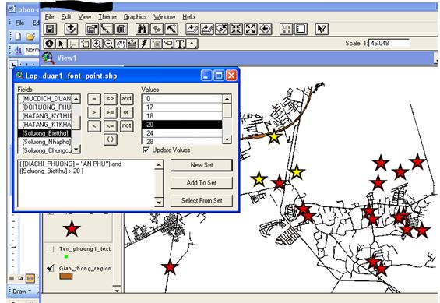Click the Find binoculars icon
This screenshot has height=303, width=440.
point(143,29)
